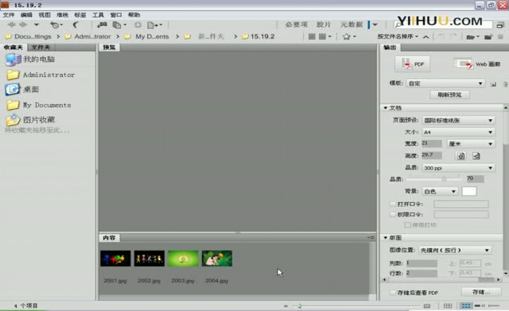Click the PDF output icon
Image resolution: width=509 pixels, height=311 pixels.
coord(413,64)
